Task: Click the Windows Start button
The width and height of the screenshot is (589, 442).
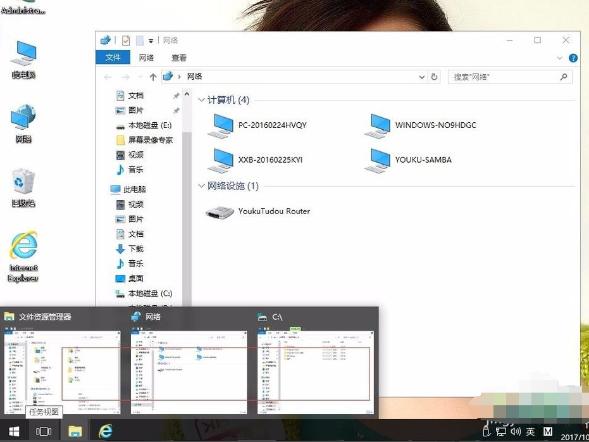Action: pyautogui.click(x=13, y=431)
